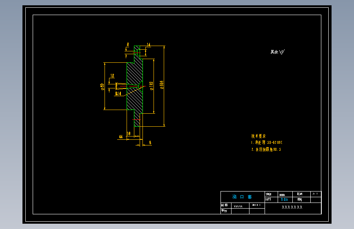This screenshot has height=229, width=354.
Task: Select the Ø80 diameter dimension on the left
Action: (x=102, y=87)
